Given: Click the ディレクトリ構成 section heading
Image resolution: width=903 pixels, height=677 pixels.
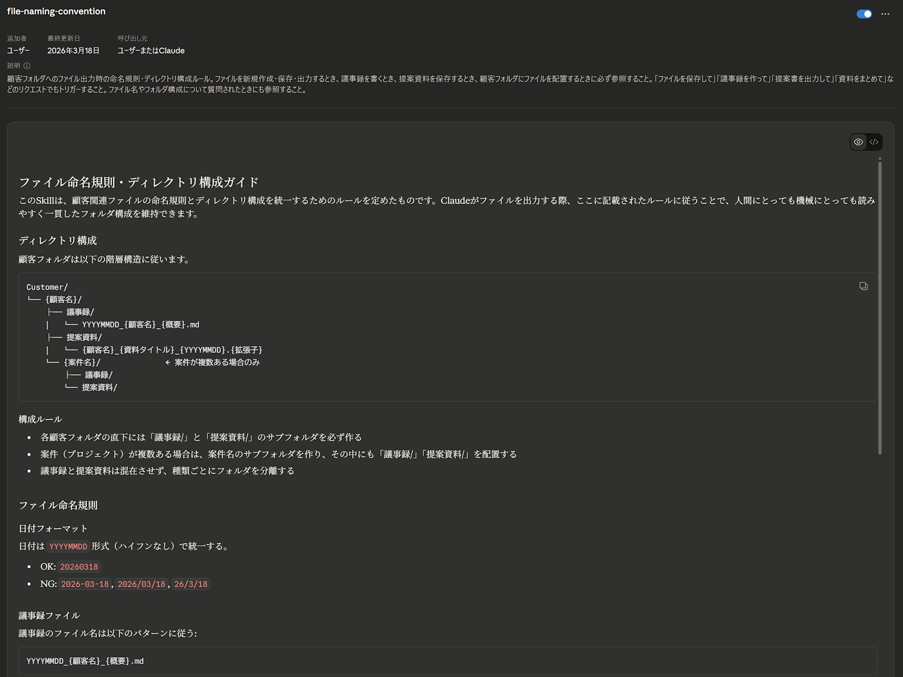Looking at the screenshot, I should [x=58, y=241].
